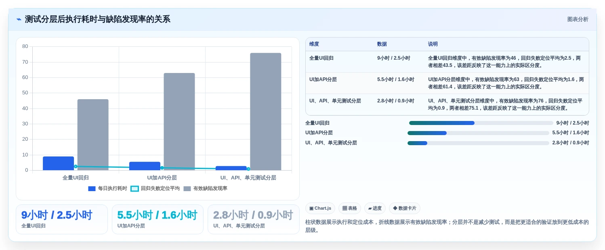Click x-axis label UI、API、单元测试分层
The height and width of the screenshot is (250, 605).
coord(248,177)
